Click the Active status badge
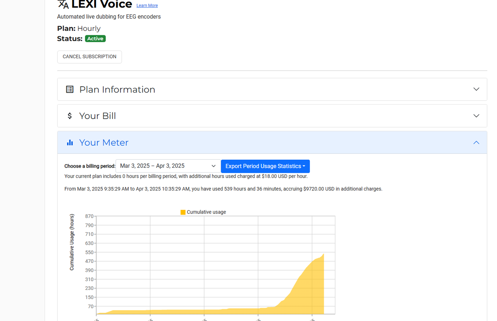 pyautogui.click(x=95, y=38)
